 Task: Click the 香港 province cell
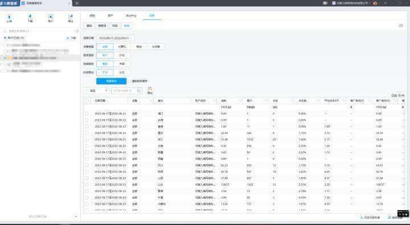pyautogui.click(x=161, y=126)
